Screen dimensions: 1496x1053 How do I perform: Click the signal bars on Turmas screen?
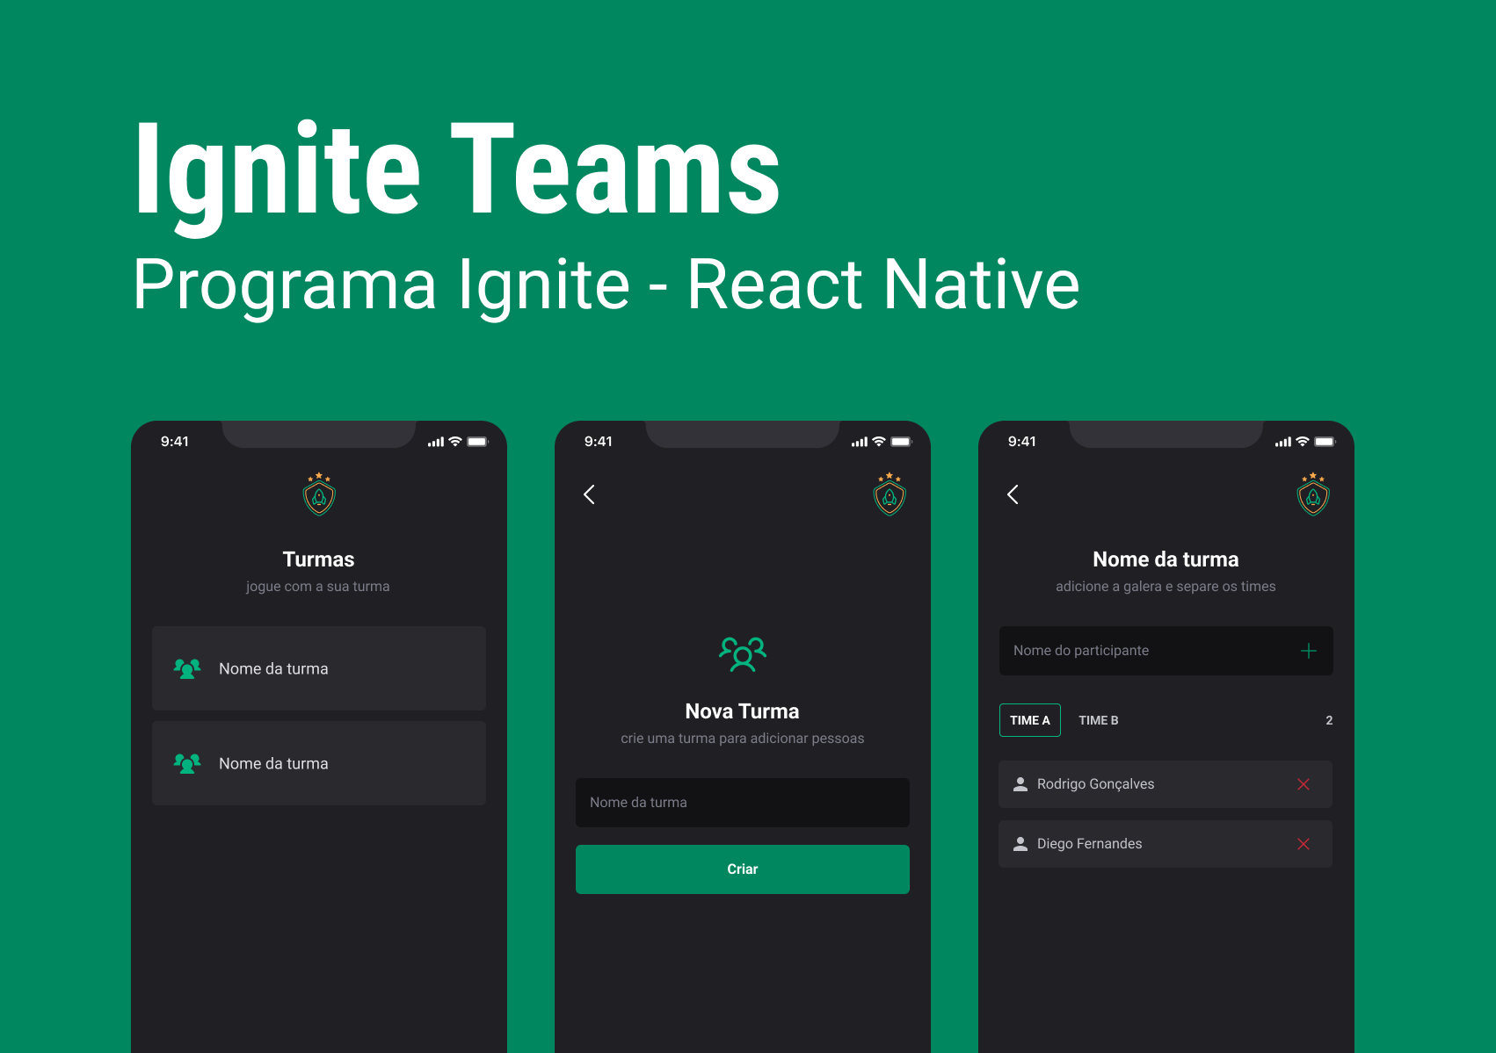(436, 442)
